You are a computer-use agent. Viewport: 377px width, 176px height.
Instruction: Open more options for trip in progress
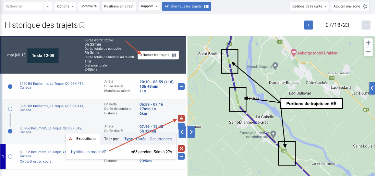[x=181, y=156]
